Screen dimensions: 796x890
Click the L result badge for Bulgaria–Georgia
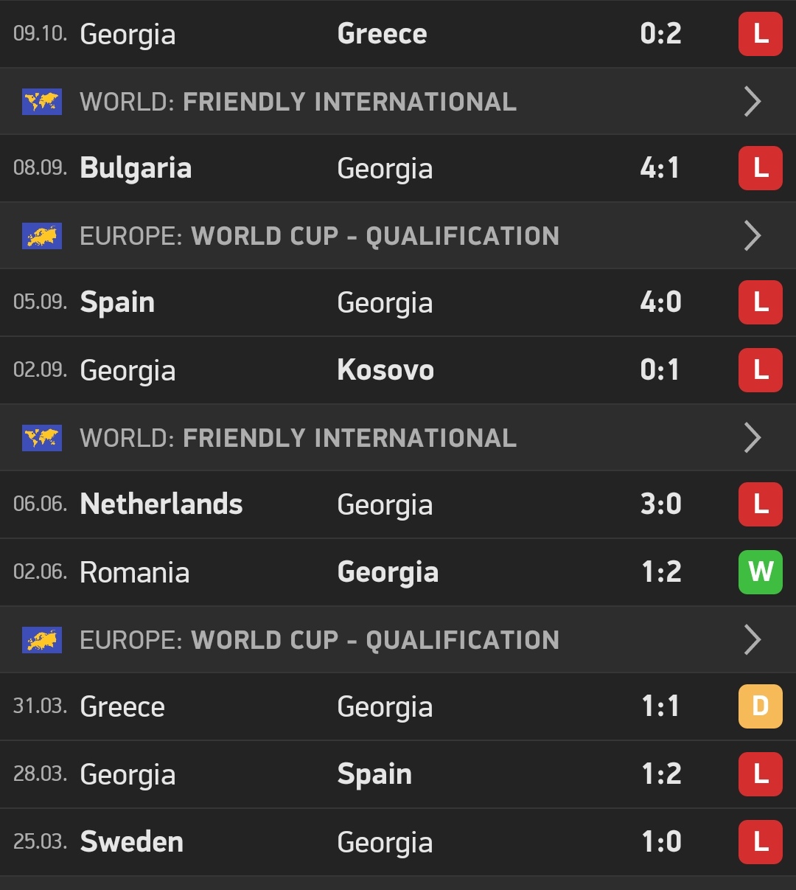pos(760,168)
